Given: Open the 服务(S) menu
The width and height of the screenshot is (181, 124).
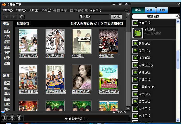Looking at the screenshot, I should point(46,10).
